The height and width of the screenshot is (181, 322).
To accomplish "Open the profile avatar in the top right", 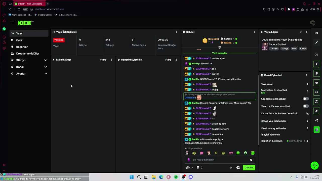I will [x=313, y=23].
